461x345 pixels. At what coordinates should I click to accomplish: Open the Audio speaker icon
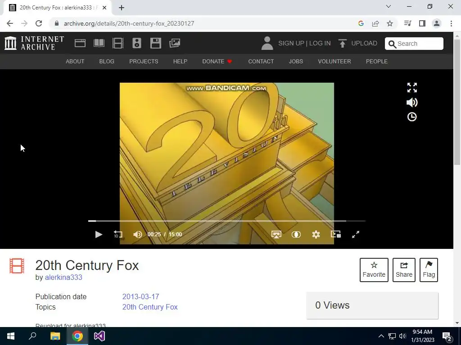coord(137,43)
